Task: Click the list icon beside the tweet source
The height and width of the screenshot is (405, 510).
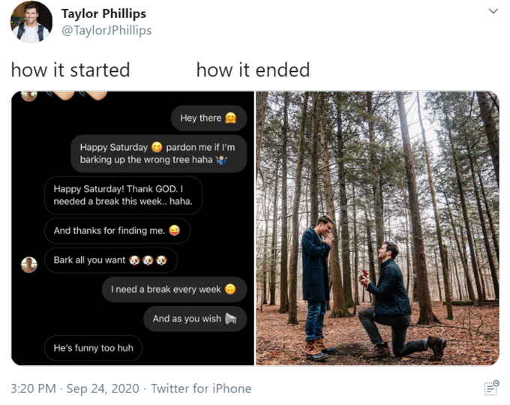Action: [x=491, y=388]
